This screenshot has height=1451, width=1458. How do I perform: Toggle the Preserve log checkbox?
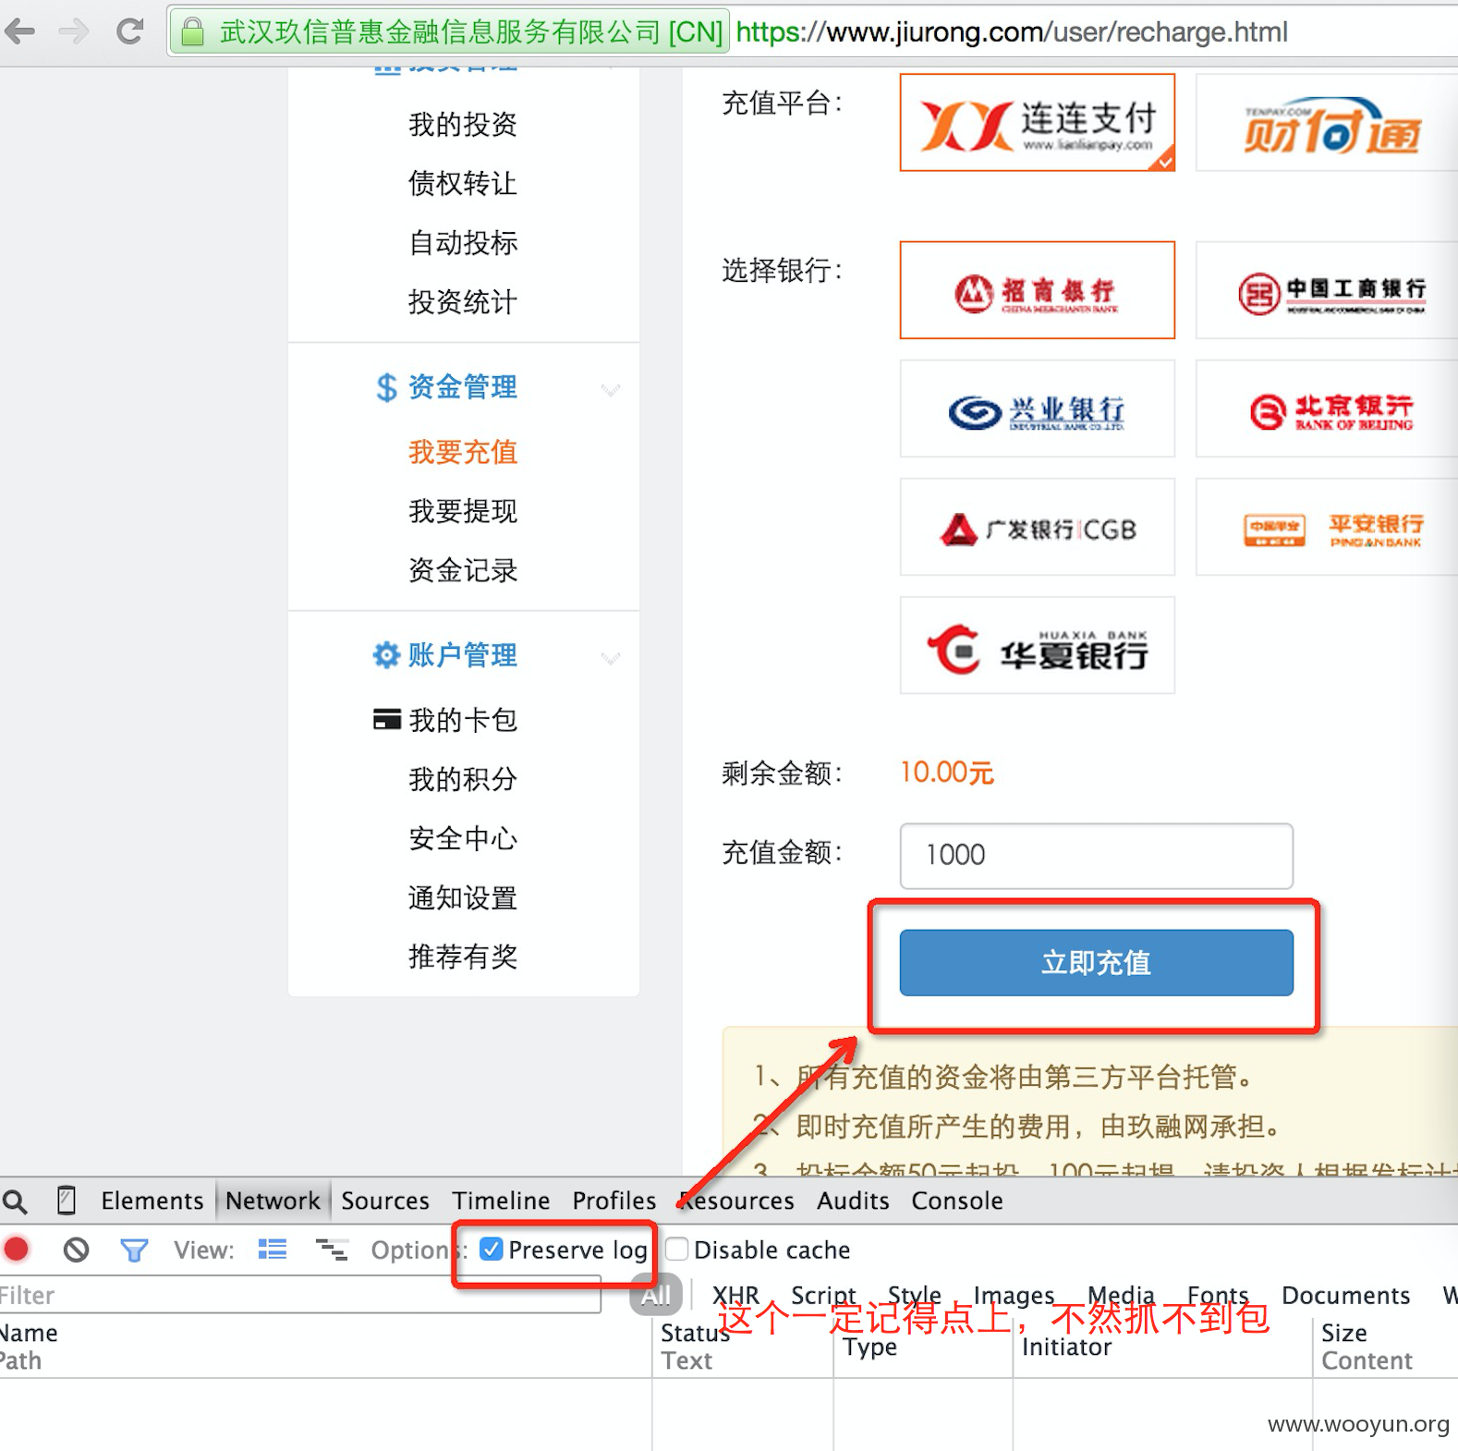tap(492, 1250)
